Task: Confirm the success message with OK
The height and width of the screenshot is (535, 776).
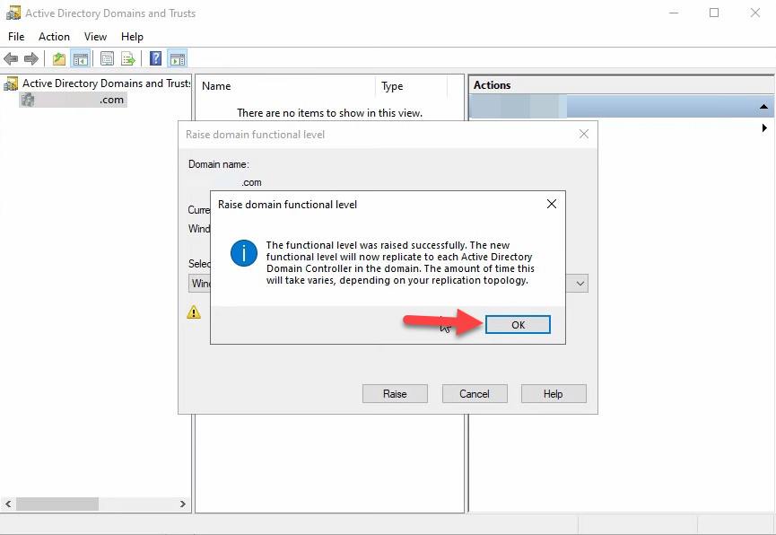Action: (x=518, y=325)
